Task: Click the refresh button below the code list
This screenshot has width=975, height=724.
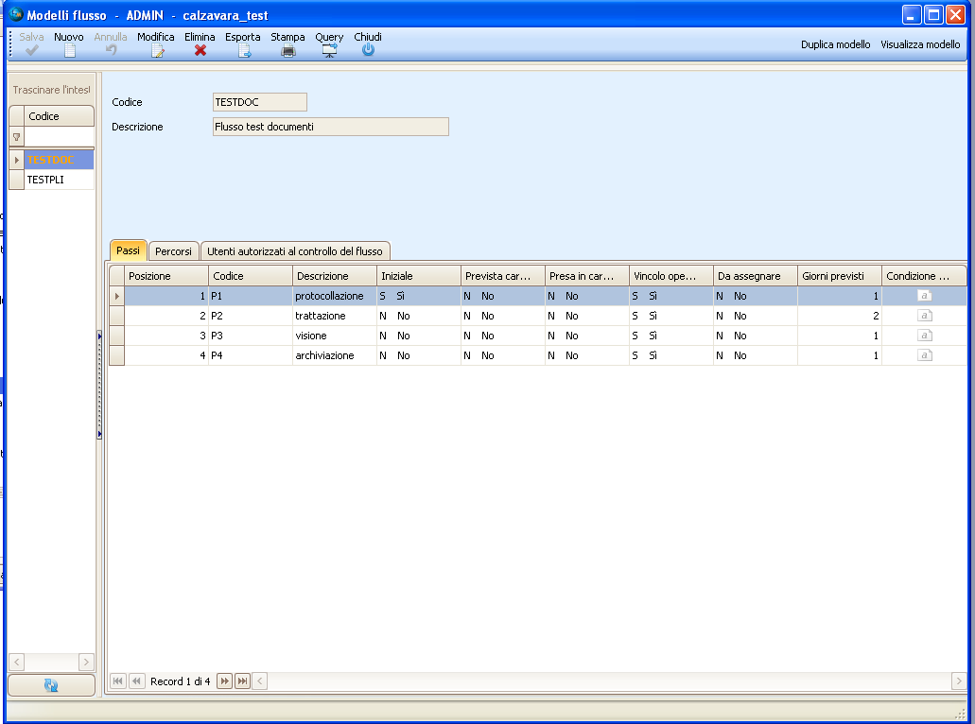Action: tap(51, 685)
